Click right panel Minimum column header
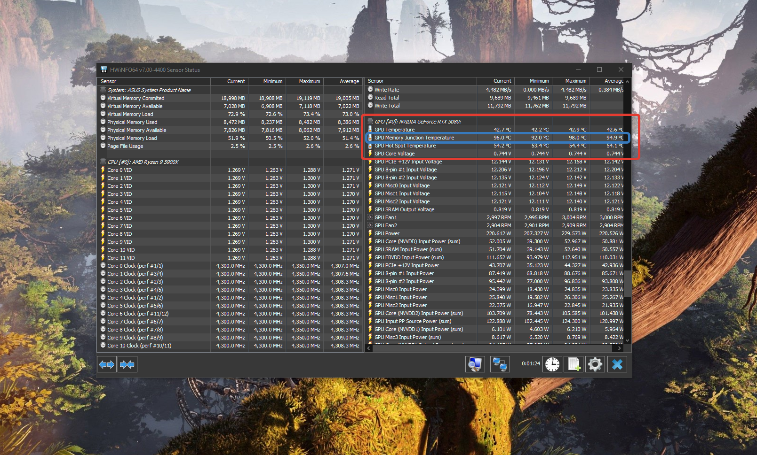 point(533,81)
